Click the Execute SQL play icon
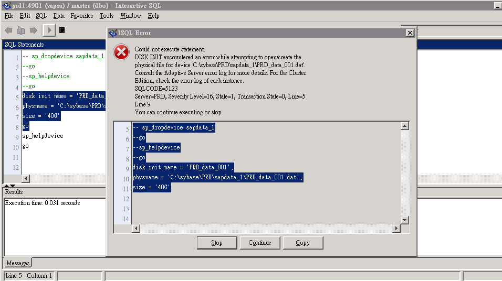Screen dimensions: 502x281 [49, 30]
